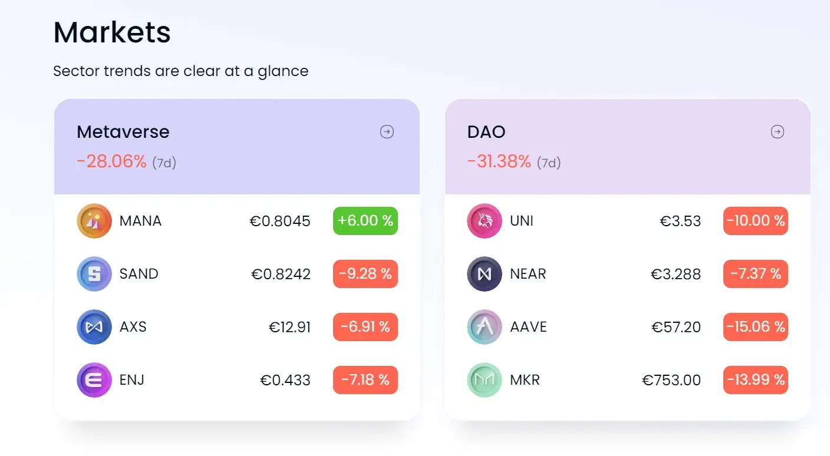Click the NEAR protocol icon
The image size is (830, 456).
click(485, 274)
